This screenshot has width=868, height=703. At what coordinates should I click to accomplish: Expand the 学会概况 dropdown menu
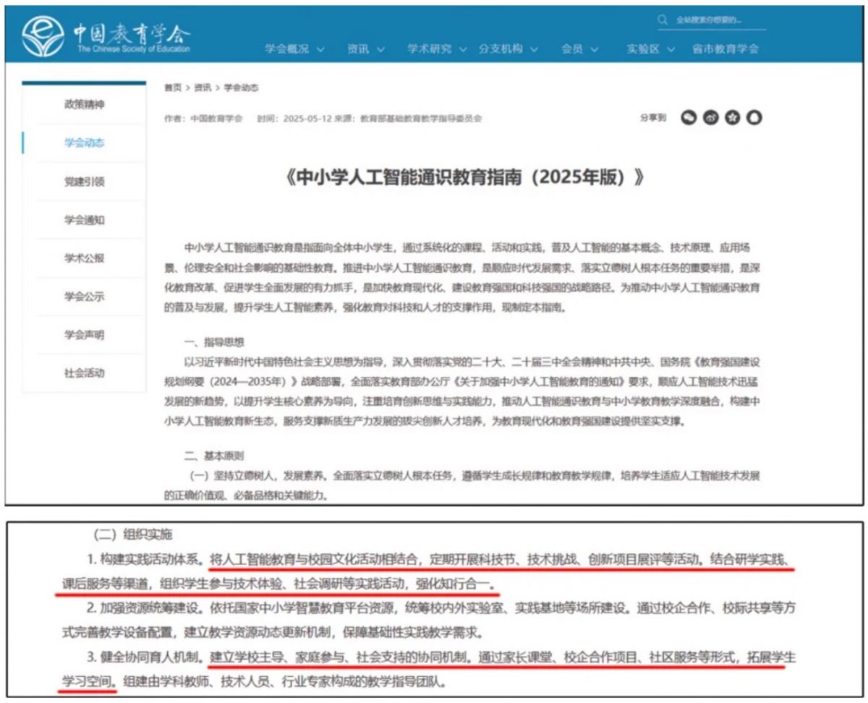point(294,49)
